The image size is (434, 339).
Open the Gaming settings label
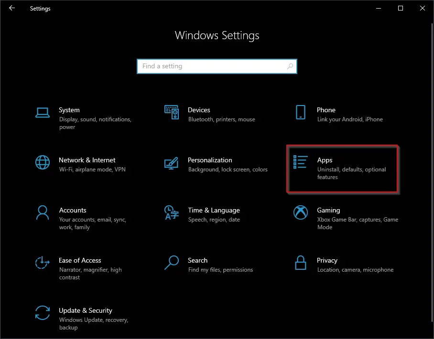pos(328,210)
